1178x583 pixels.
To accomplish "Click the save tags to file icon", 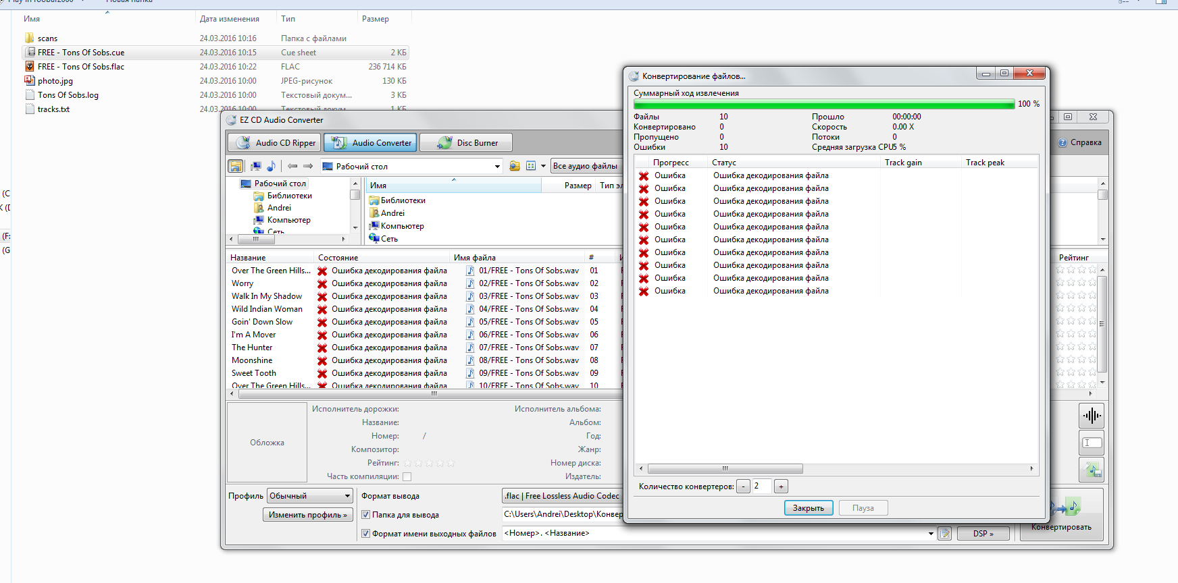I will point(1092,470).
